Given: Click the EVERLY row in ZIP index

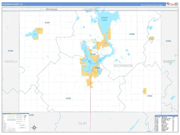Looking at the screenshot, I should coord(165,121).
